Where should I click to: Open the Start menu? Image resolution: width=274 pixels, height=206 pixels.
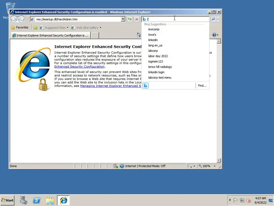pos(7,200)
